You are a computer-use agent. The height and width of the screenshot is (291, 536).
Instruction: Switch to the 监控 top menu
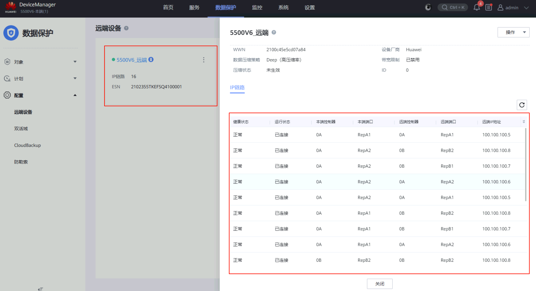(x=257, y=8)
